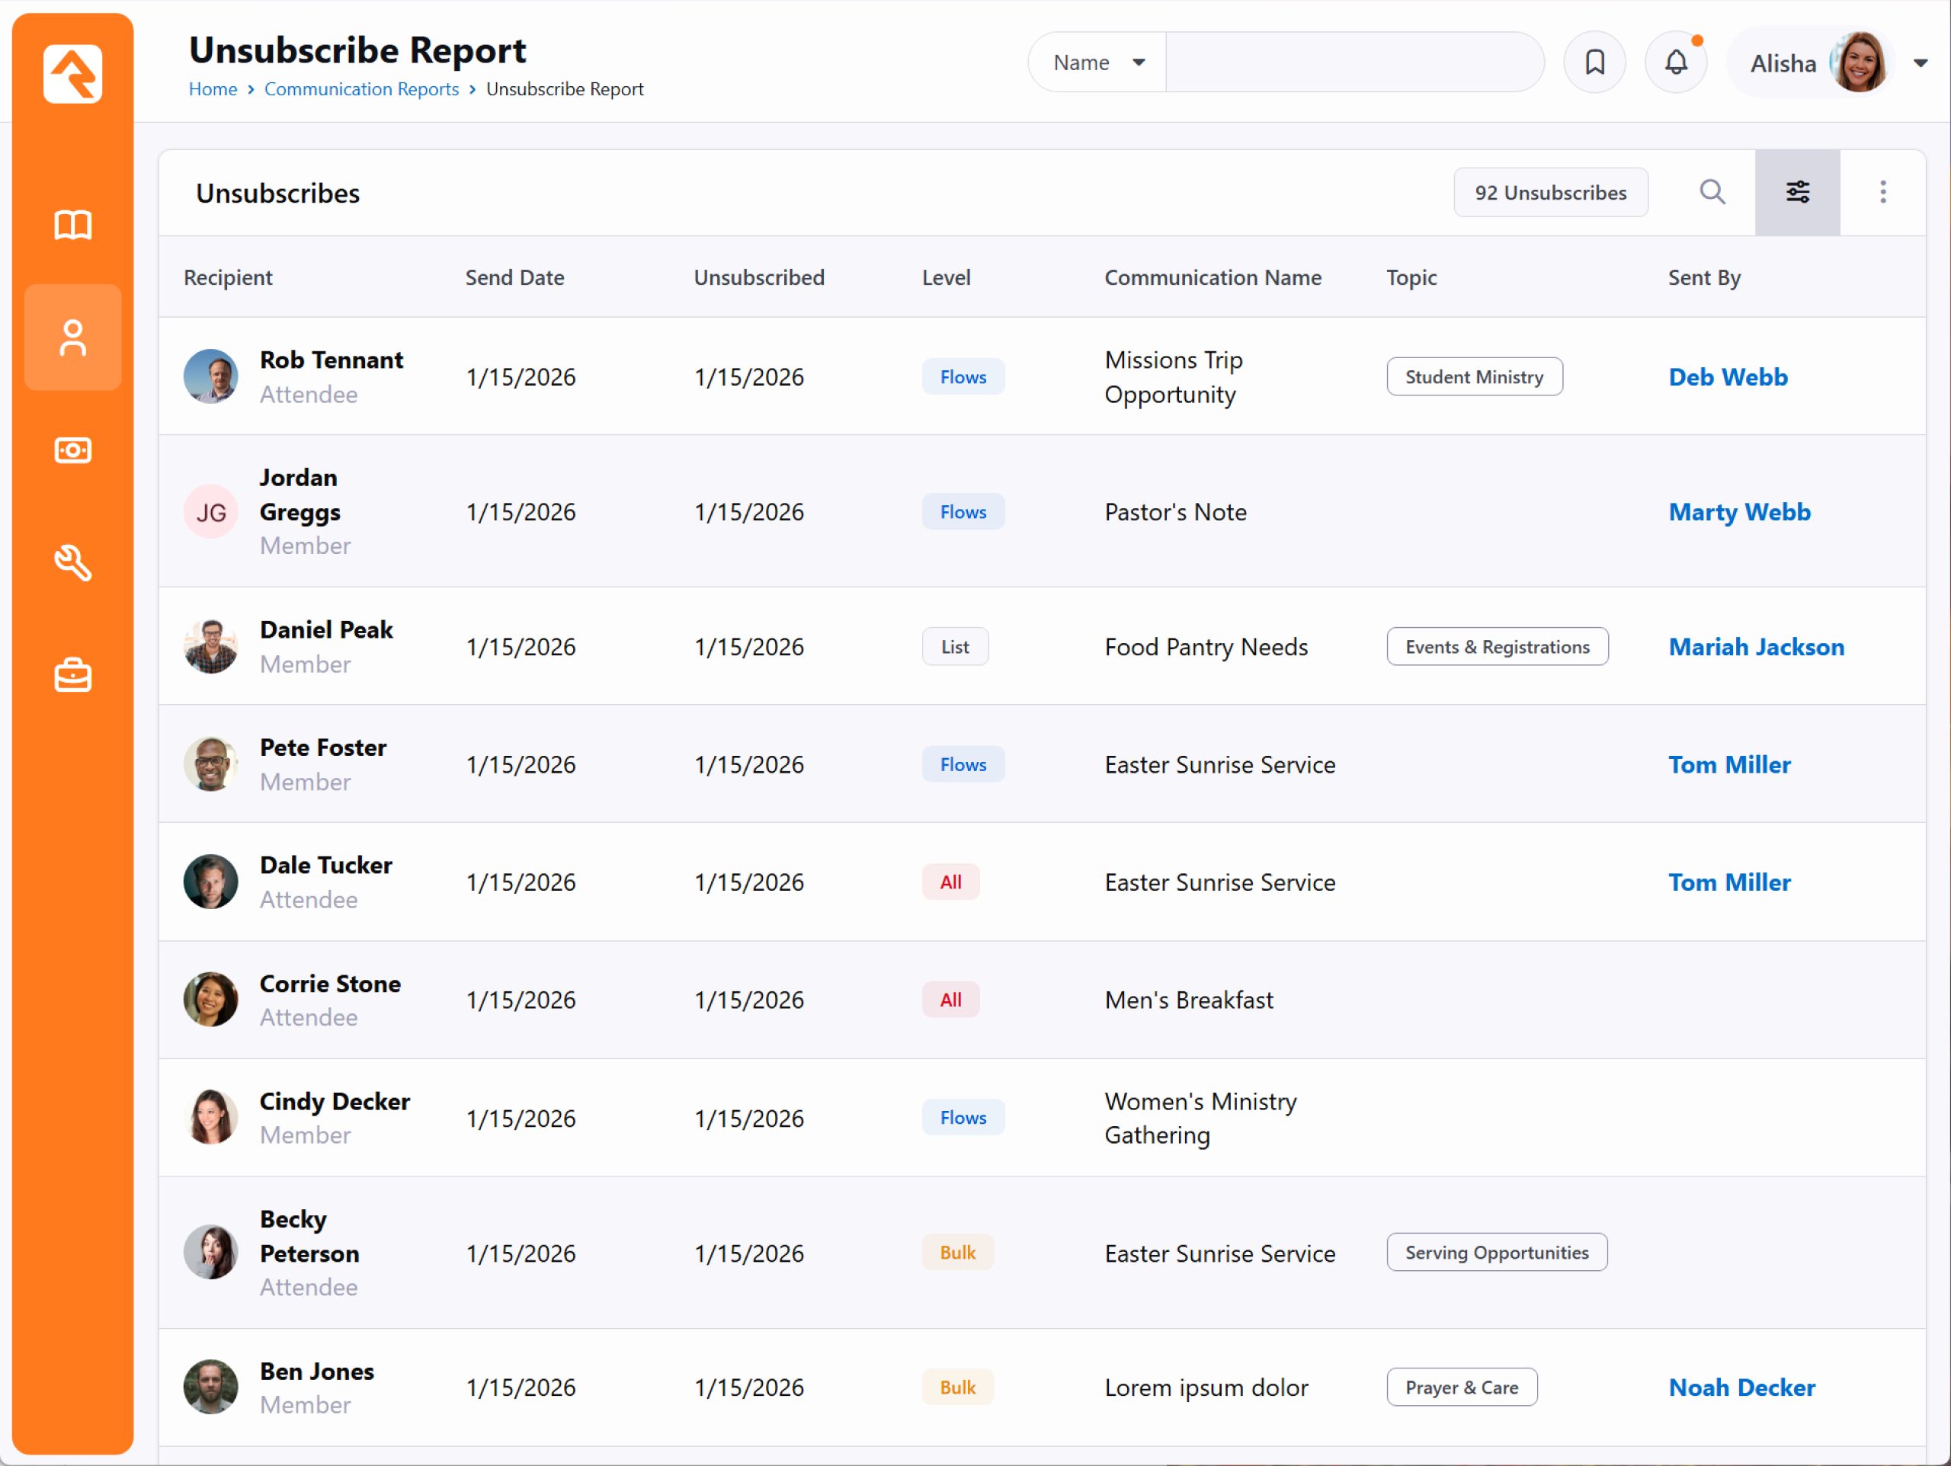The image size is (1951, 1466).
Task: Click the wrench tools sidebar icon
Action: pos(72,563)
